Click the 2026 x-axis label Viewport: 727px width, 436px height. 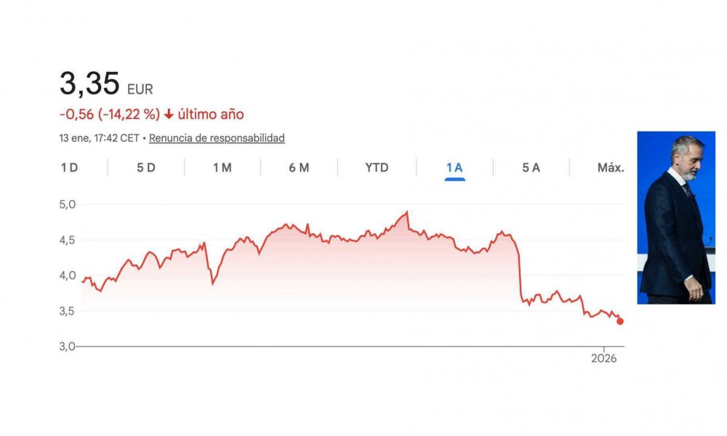pos(603,358)
